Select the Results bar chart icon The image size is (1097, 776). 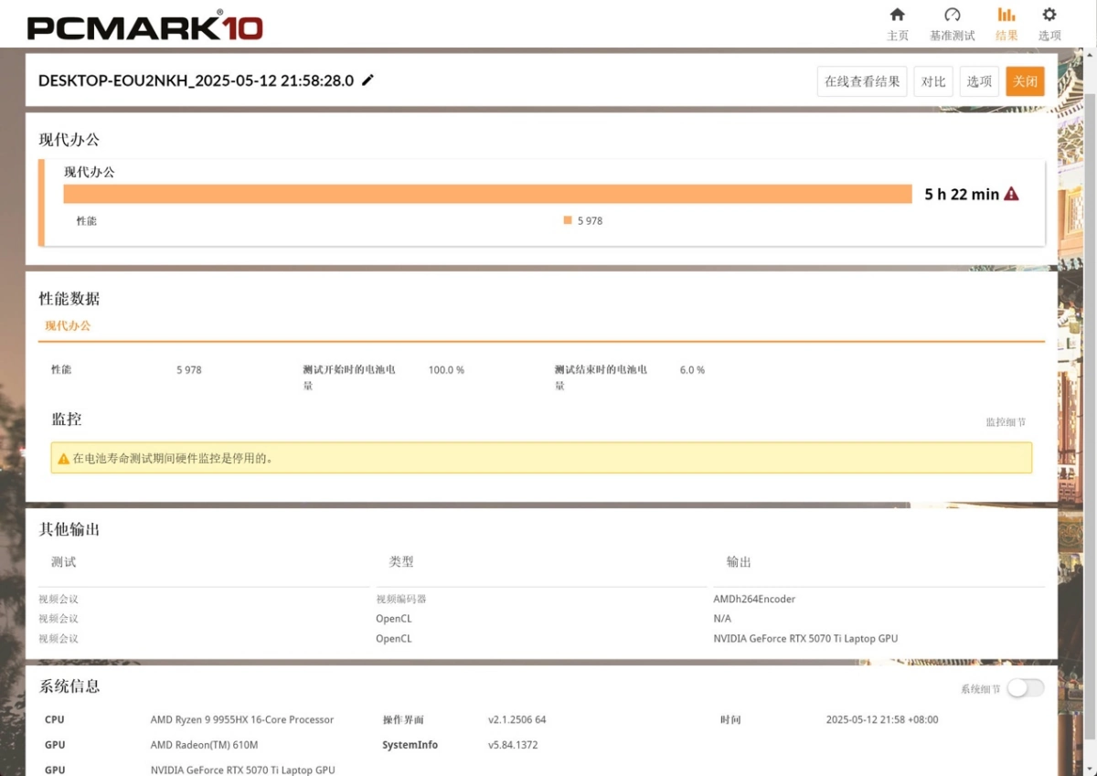point(1006,16)
